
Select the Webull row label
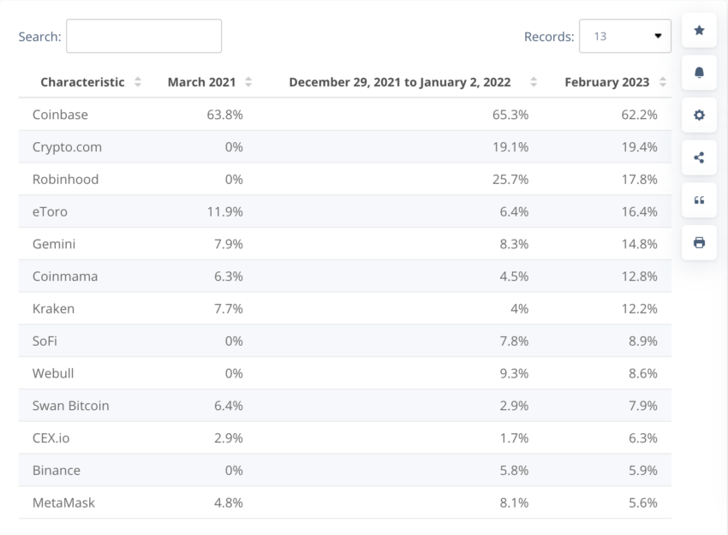pyautogui.click(x=53, y=373)
